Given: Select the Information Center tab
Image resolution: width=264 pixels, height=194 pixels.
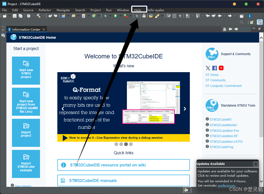Looking at the screenshot, I should 27,29.
